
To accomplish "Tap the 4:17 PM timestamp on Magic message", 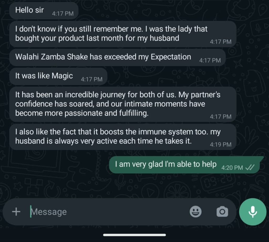I will click(x=92, y=79).
